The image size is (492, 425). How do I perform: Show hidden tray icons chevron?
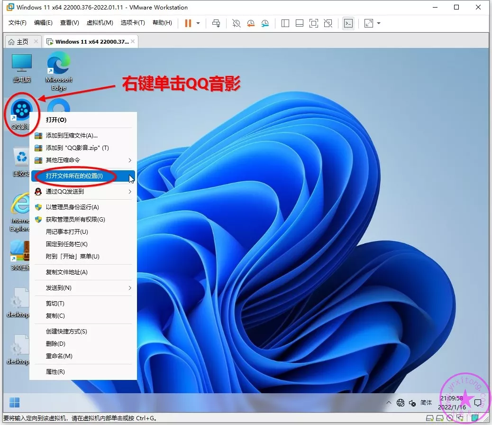point(389,403)
